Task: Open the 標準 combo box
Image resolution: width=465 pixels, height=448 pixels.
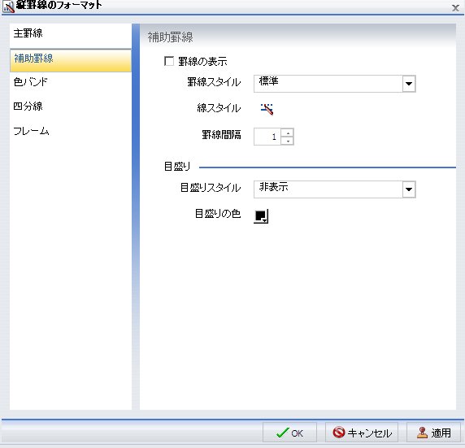Action: [x=334, y=84]
